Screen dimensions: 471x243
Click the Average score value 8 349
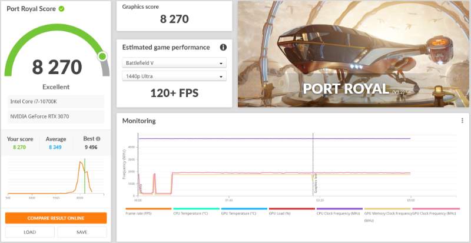pyautogui.click(x=55, y=147)
